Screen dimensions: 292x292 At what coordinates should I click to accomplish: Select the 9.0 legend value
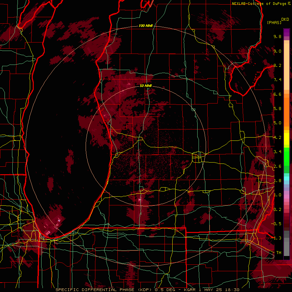tap(277, 51)
